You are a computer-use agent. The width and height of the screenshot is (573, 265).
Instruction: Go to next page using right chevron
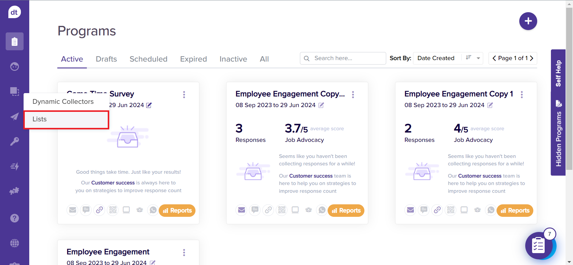pos(532,58)
